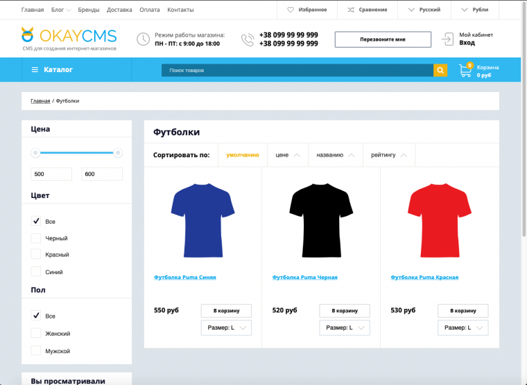Click the heart icon next to Избранное
Screen dimensions: 527x385
[x=291, y=10]
